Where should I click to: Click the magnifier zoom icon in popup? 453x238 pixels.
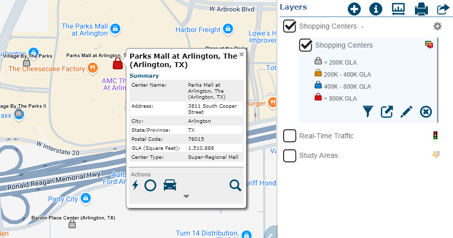point(235,185)
